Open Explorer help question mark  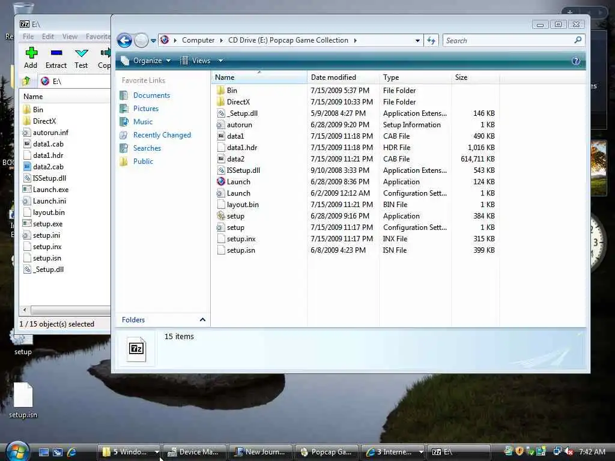tap(576, 61)
